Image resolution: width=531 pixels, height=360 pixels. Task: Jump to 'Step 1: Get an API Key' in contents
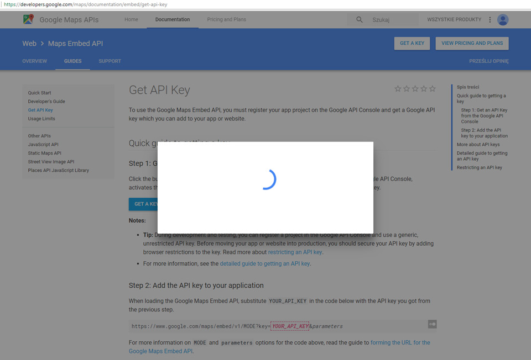484,115
